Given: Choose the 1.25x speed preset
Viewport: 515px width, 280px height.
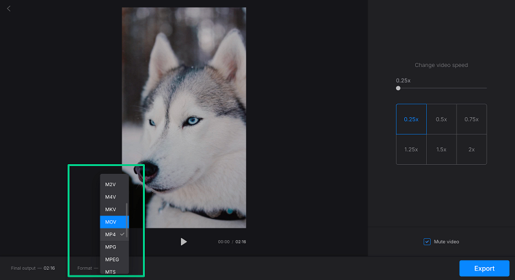Looking at the screenshot, I should click(411, 149).
